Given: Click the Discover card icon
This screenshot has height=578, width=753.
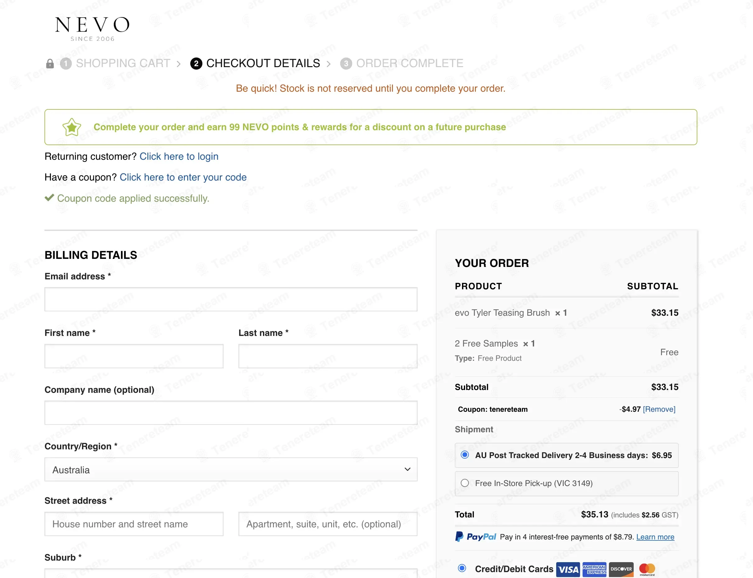Looking at the screenshot, I should [621, 569].
